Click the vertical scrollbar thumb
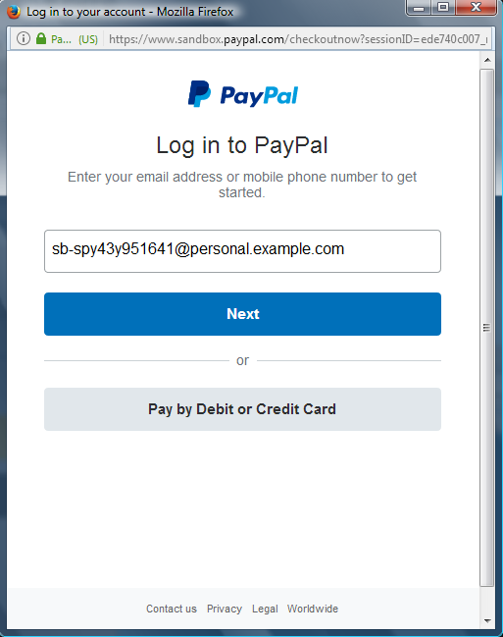Screen dimensions: 503x637 [487, 328]
